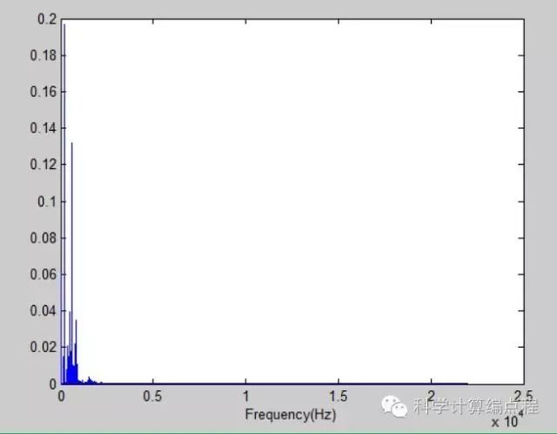Click the 0.06 y-axis tick label

coord(43,275)
